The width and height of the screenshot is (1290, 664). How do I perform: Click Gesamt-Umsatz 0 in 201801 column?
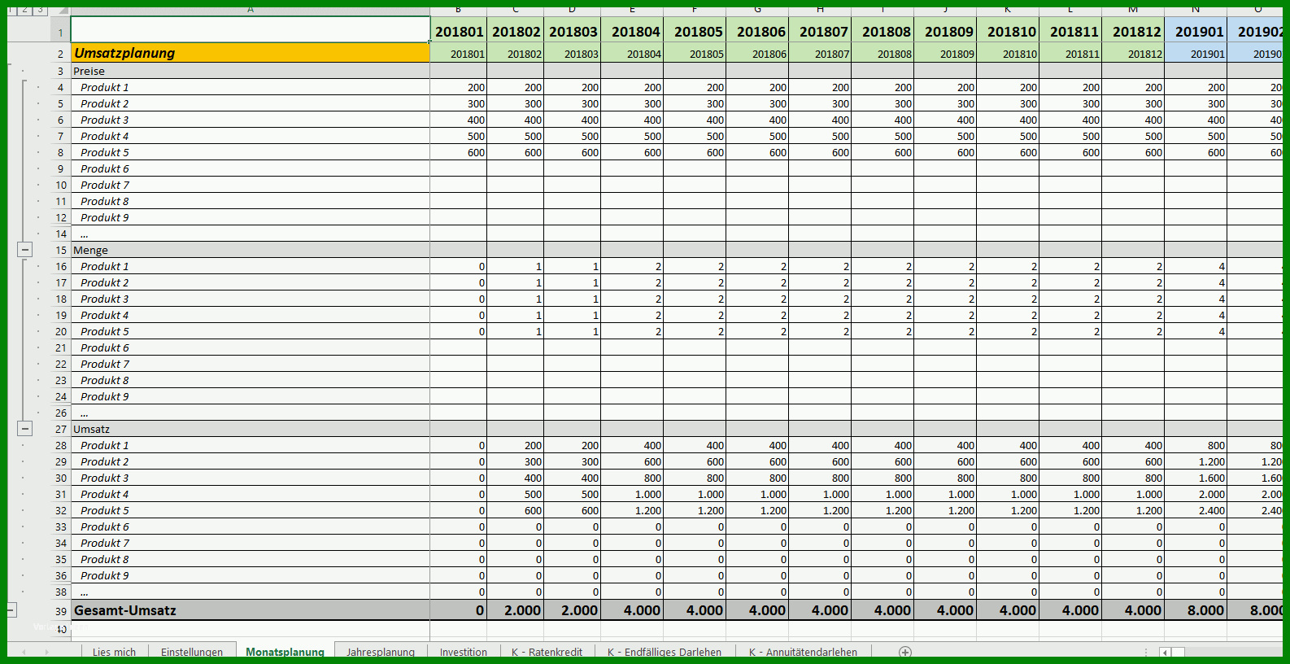click(459, 610)
